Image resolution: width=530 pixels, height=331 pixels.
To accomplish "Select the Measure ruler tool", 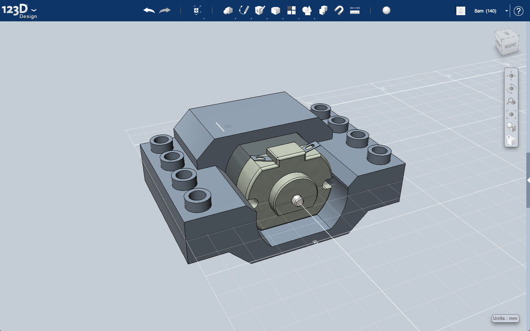I will point(355,11).
